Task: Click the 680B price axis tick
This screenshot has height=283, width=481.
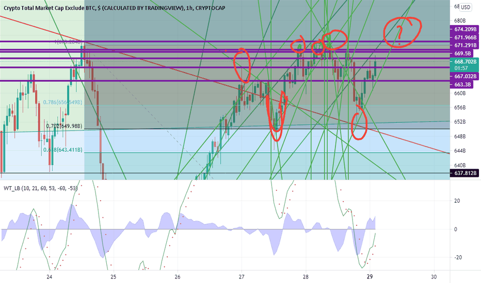Action: pyautogui.click(x=460, y=21)
